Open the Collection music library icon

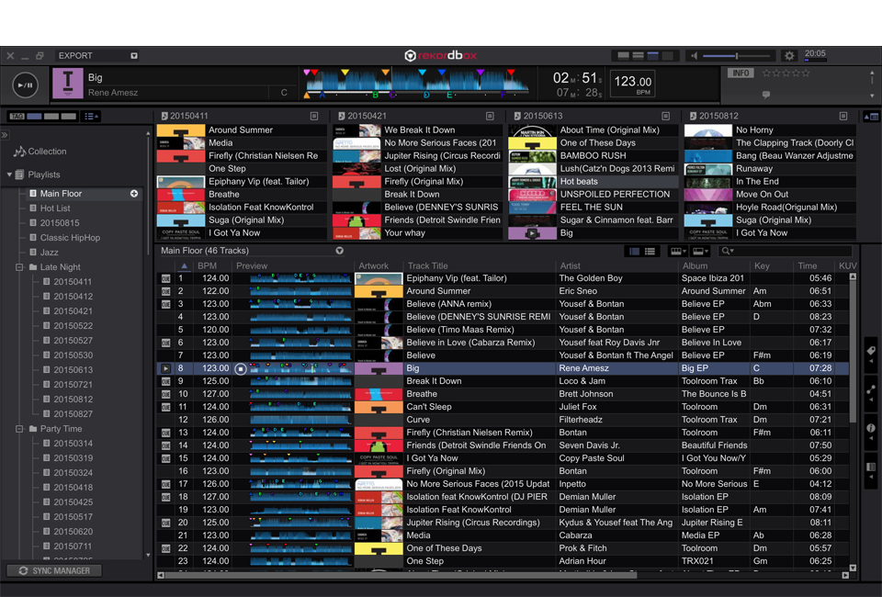pyautogui.click(x=20, y=152)
